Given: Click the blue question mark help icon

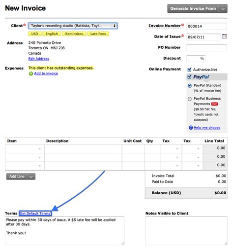Looking at the screenshot, I should [191, 128].
